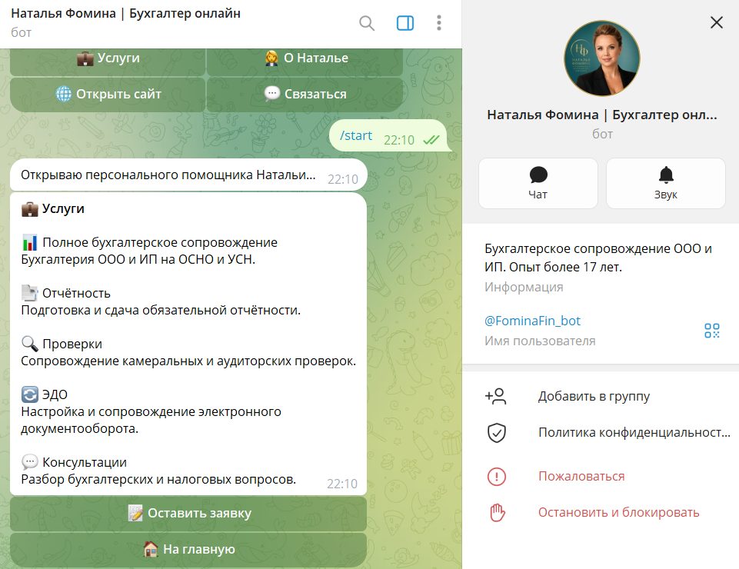Toggle notifications with the Звук bell button

665,183
